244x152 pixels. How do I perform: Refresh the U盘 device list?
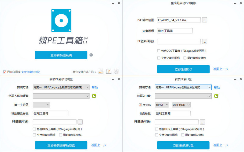coord(216,96)
